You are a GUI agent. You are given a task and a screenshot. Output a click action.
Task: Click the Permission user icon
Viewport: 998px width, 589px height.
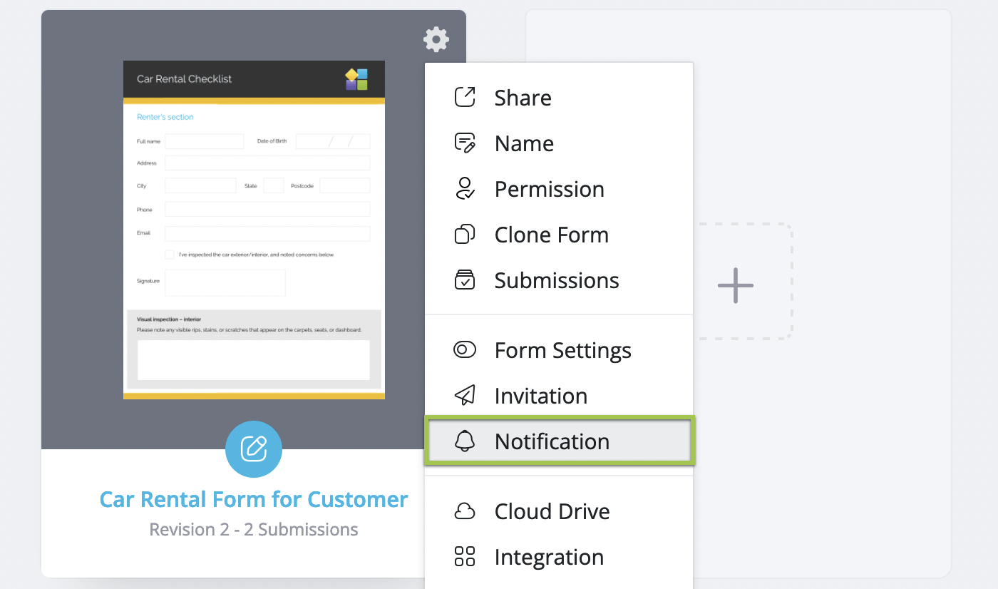tap(465, 188)
